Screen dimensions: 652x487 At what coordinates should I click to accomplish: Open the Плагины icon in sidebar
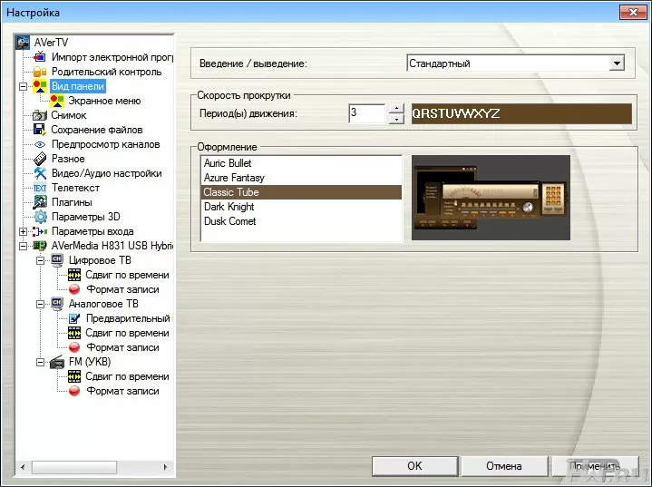(x=40, y=202)
